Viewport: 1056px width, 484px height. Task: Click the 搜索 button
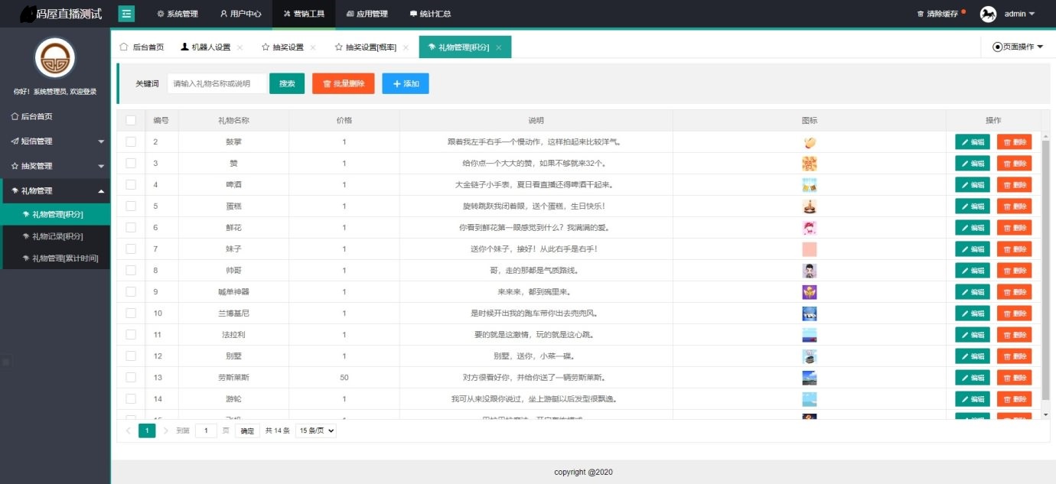click(287, 83)
